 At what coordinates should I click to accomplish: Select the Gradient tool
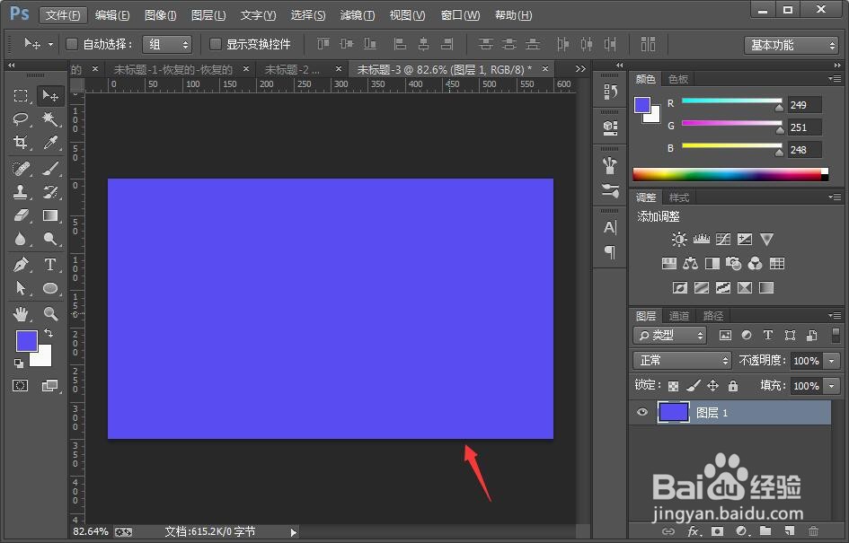click(50, 215)
